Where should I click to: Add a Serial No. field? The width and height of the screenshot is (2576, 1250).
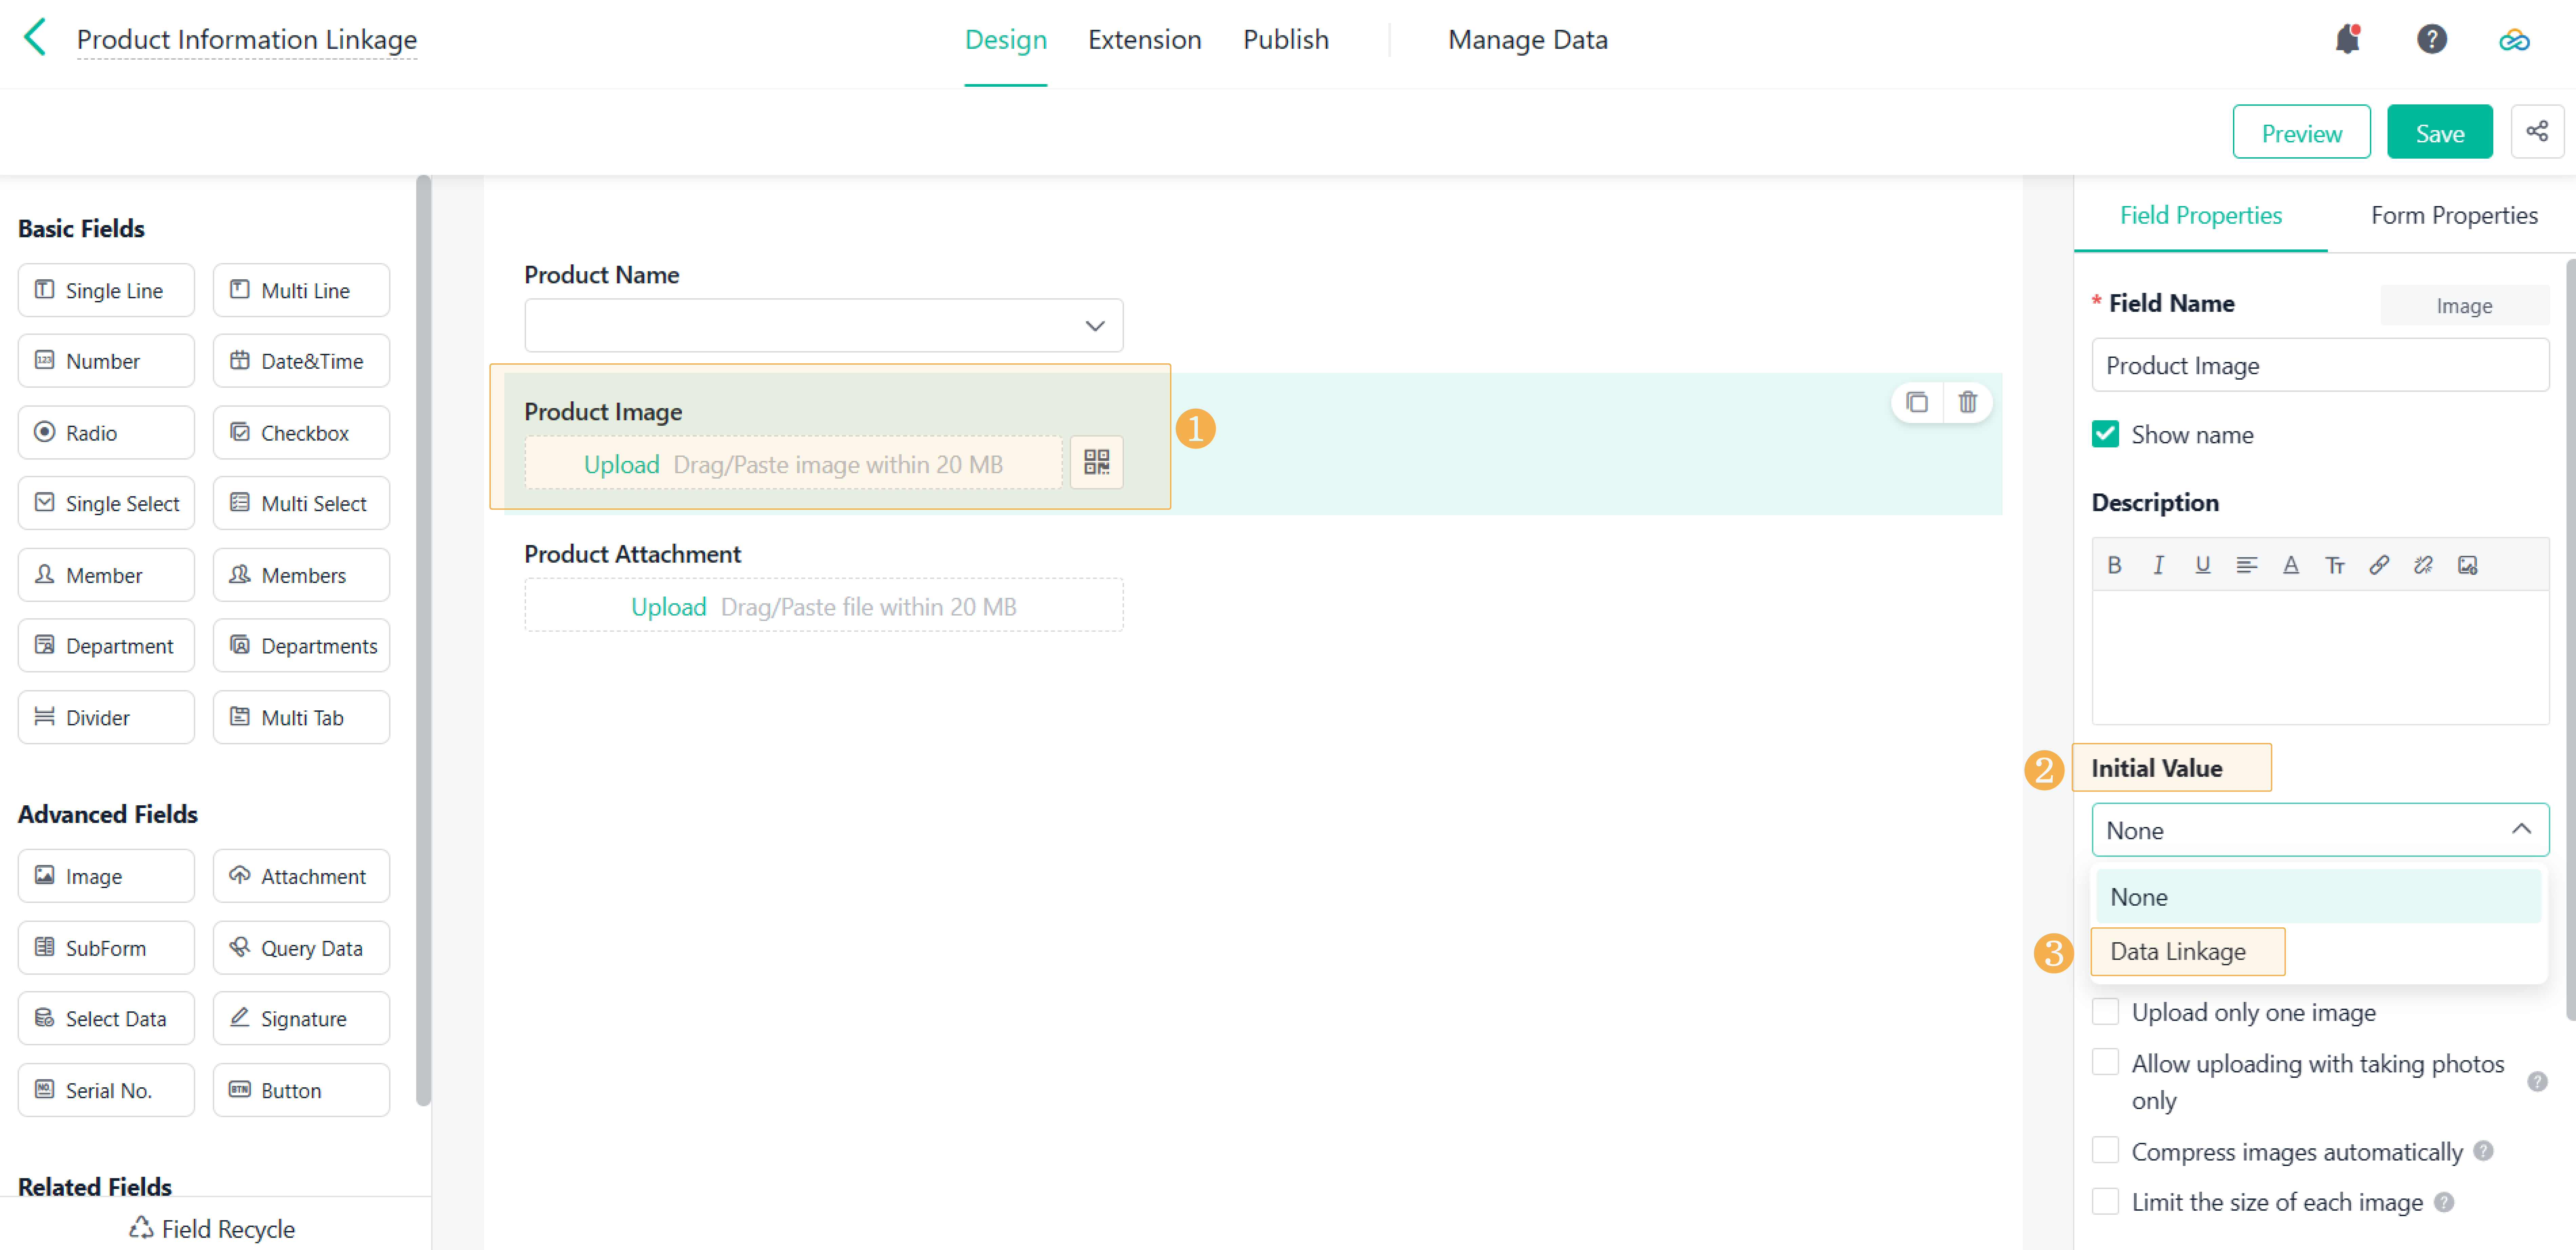106,1090
